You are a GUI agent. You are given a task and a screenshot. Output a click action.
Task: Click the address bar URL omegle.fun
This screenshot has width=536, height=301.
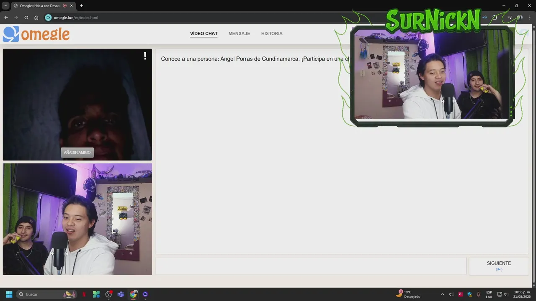(76, 18)
